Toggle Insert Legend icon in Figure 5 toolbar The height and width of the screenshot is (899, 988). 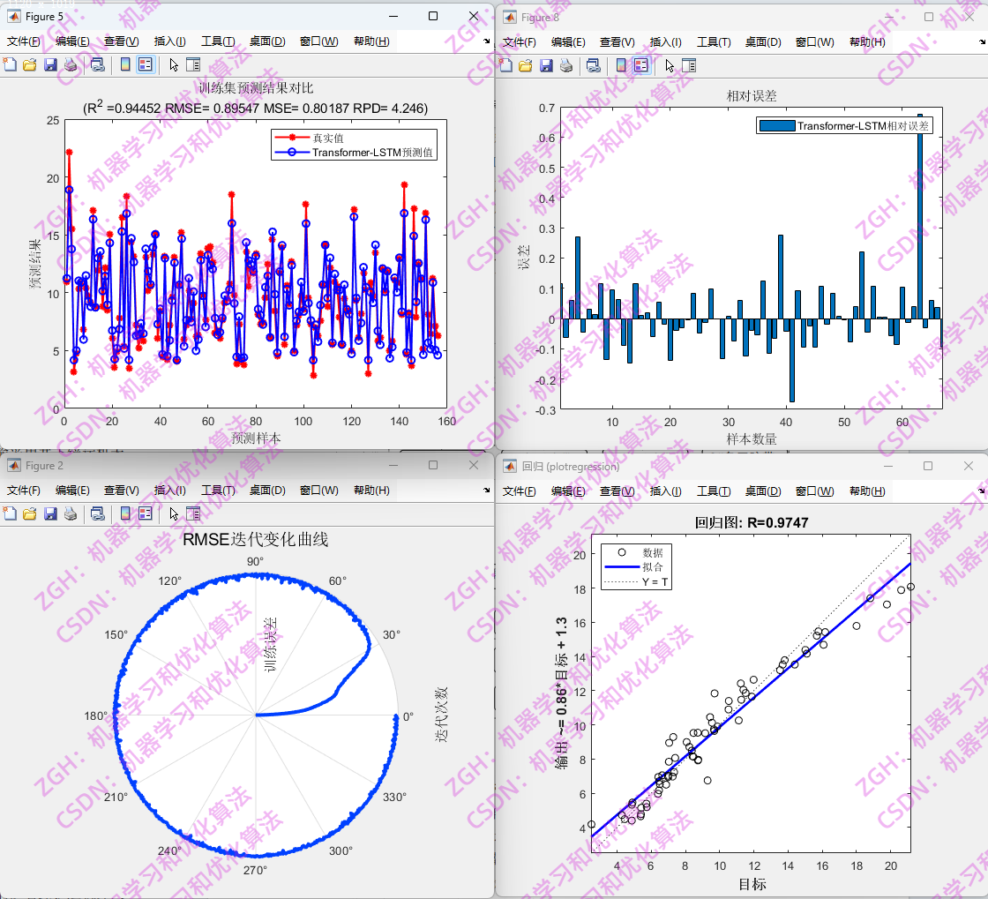[146, 64]
